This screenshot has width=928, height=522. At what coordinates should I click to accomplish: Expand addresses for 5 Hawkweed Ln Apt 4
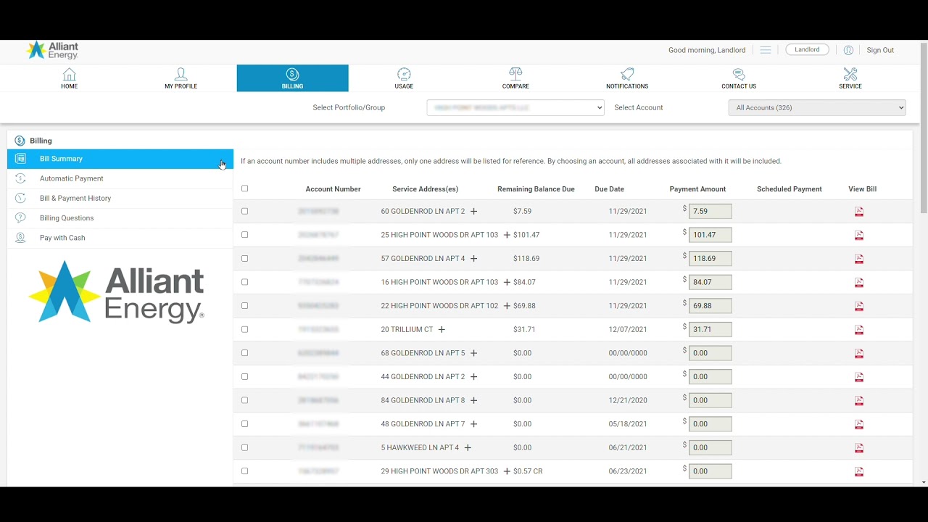(x=468, y=447)
